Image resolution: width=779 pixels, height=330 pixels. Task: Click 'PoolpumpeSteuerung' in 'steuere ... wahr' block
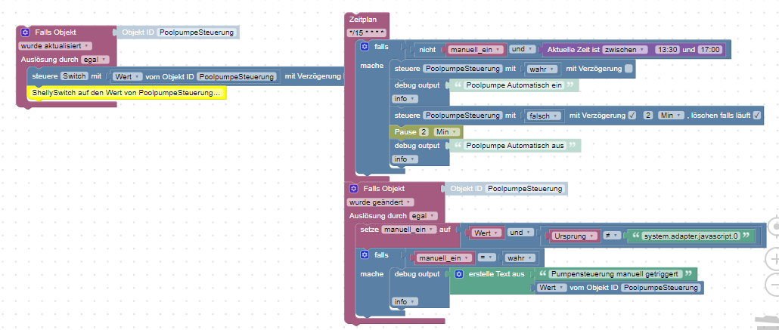click(x=463, y=69)
